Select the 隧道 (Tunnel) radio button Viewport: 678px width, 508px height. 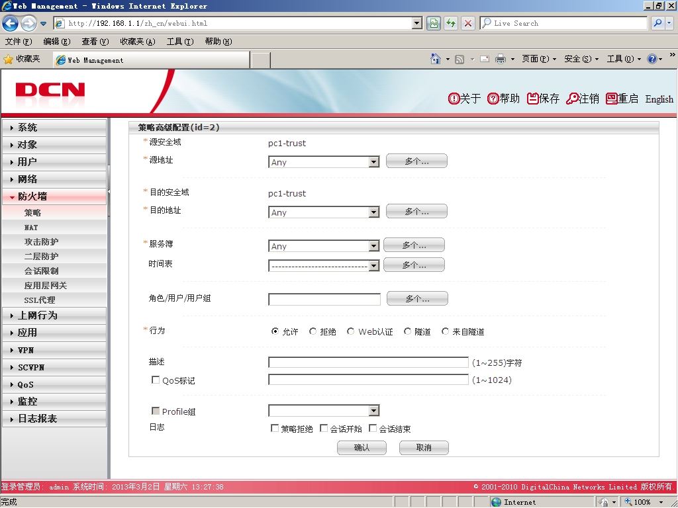407,331
